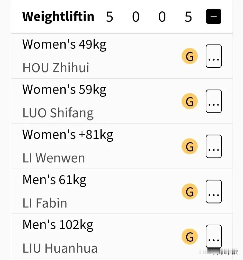Viewport: 243px width, 260px height.
Task: Select the Women's 49kg event title
Action: (x=64, y=45)
